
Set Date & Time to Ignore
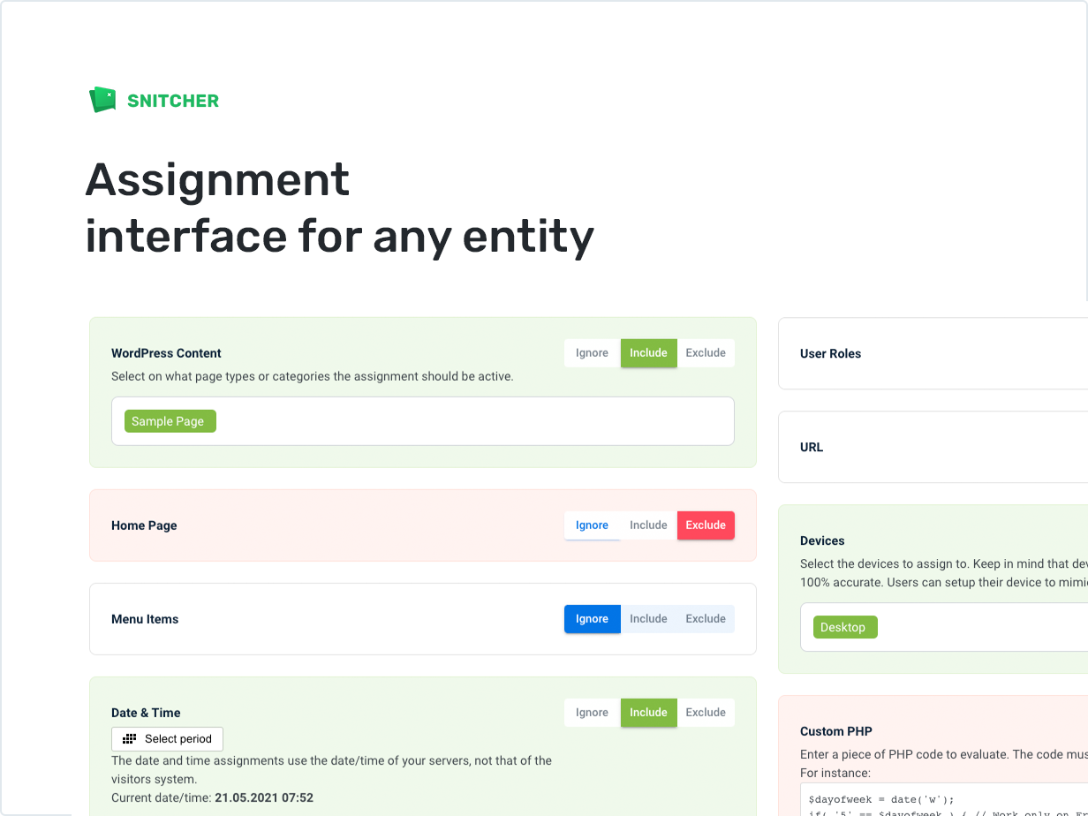pos(592,713)
